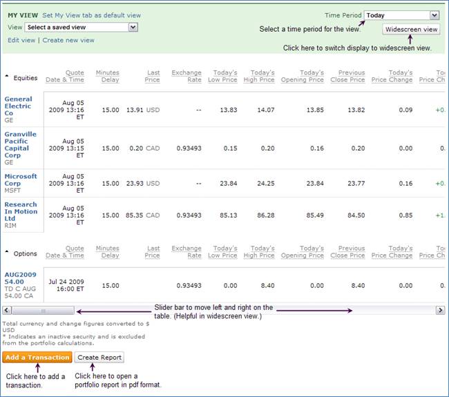Click the Create Report button
449x397 pixels.
[x=99, y=358]
